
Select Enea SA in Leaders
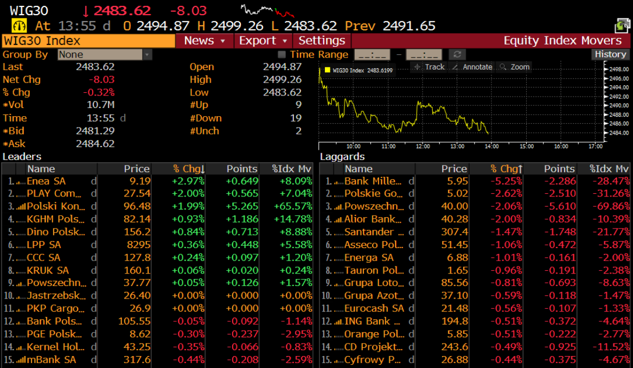[46, 181]
